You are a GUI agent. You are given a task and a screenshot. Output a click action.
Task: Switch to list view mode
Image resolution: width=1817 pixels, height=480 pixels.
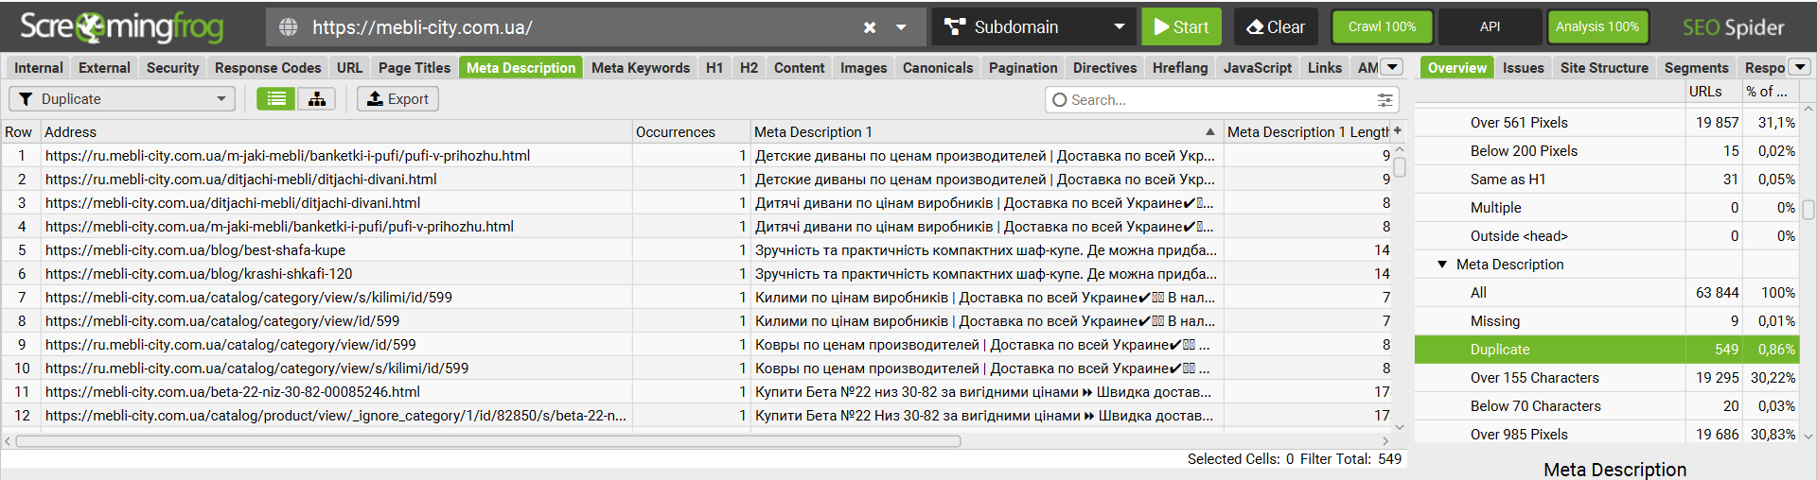pyautogui.click(x=276, y=99)
